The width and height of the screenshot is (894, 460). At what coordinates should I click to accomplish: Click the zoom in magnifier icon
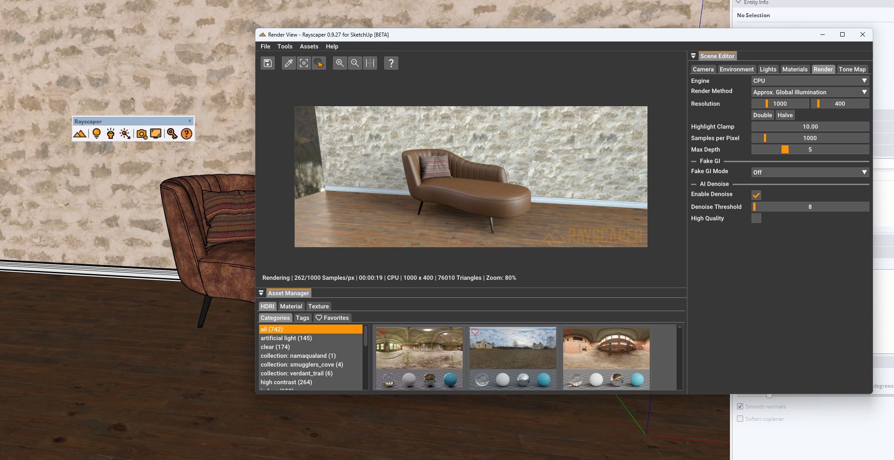[x=340, y=63]
